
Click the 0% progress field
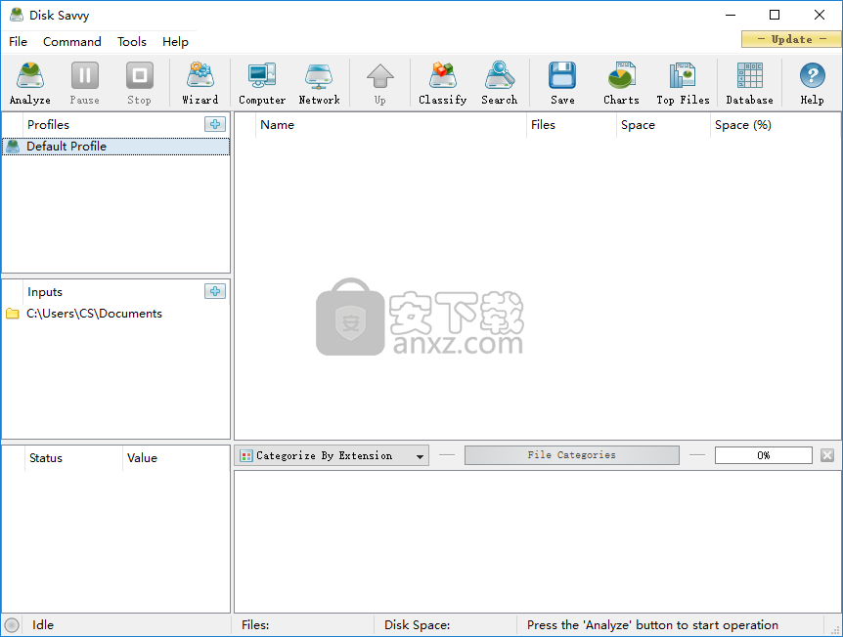pyautogui.click(x=763, y=455)
